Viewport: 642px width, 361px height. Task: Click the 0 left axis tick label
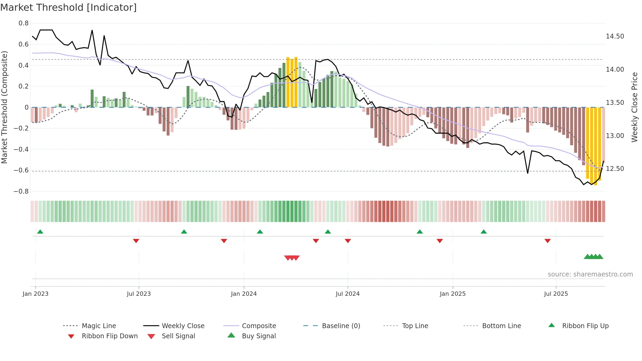pos(26,107)
